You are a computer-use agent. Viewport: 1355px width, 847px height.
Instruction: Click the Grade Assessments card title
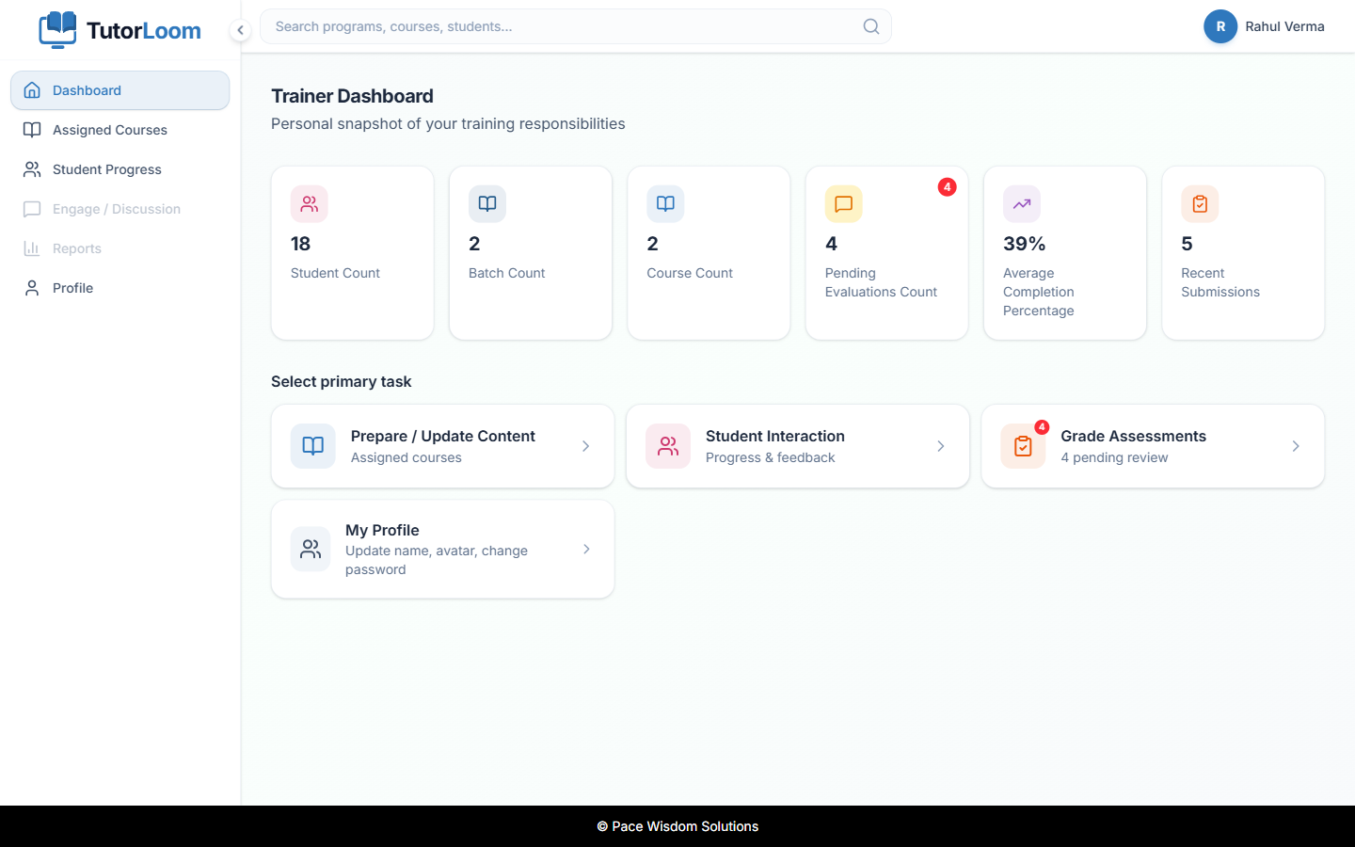pyautogui.click(x=1133, y=436)
